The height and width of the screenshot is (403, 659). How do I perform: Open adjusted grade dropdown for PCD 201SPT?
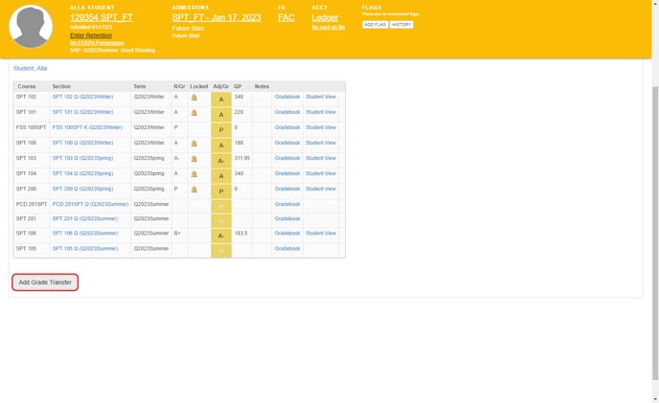pyautogui.click(x=221, y=205)
